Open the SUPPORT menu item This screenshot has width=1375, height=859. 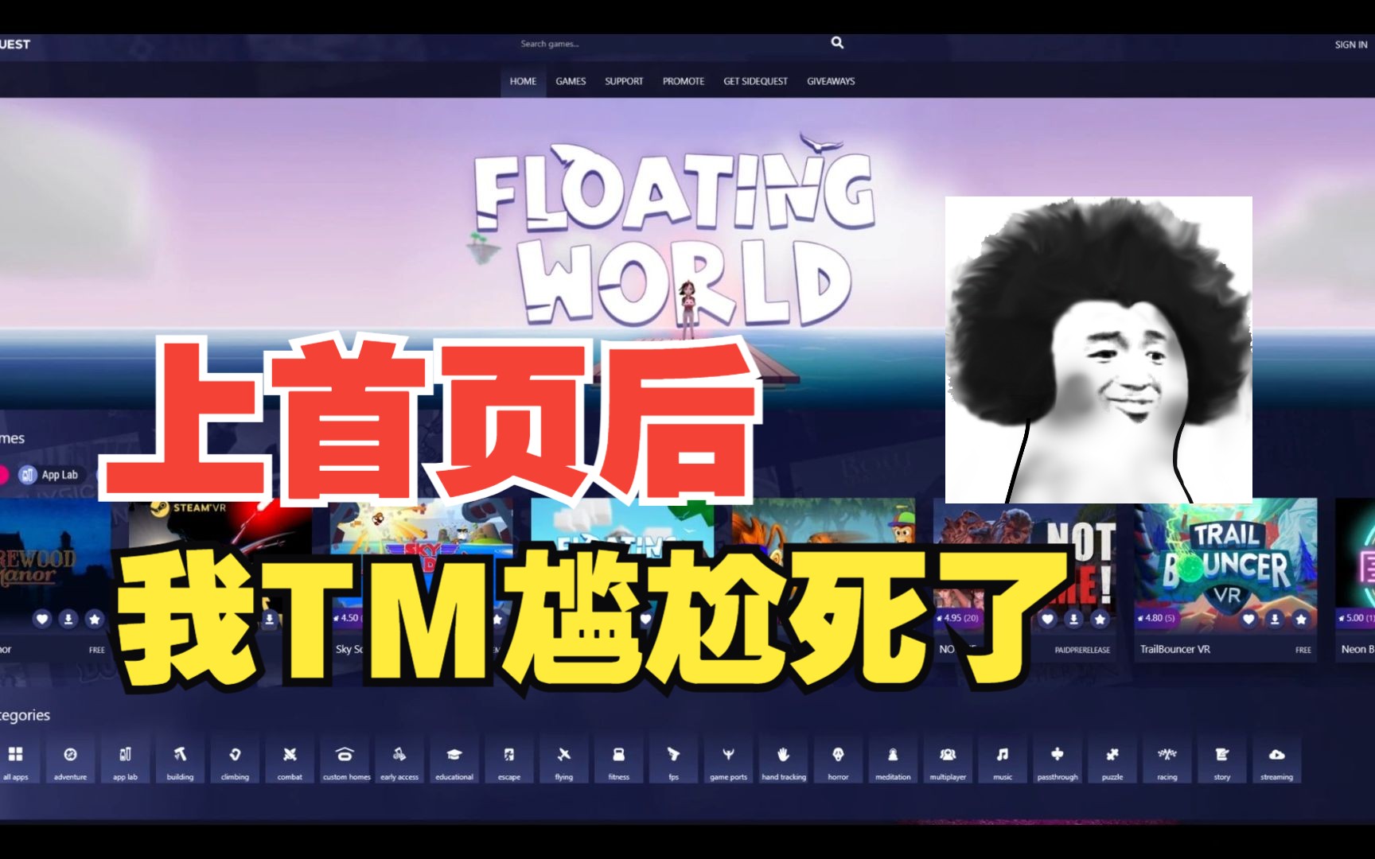(624, 81)
